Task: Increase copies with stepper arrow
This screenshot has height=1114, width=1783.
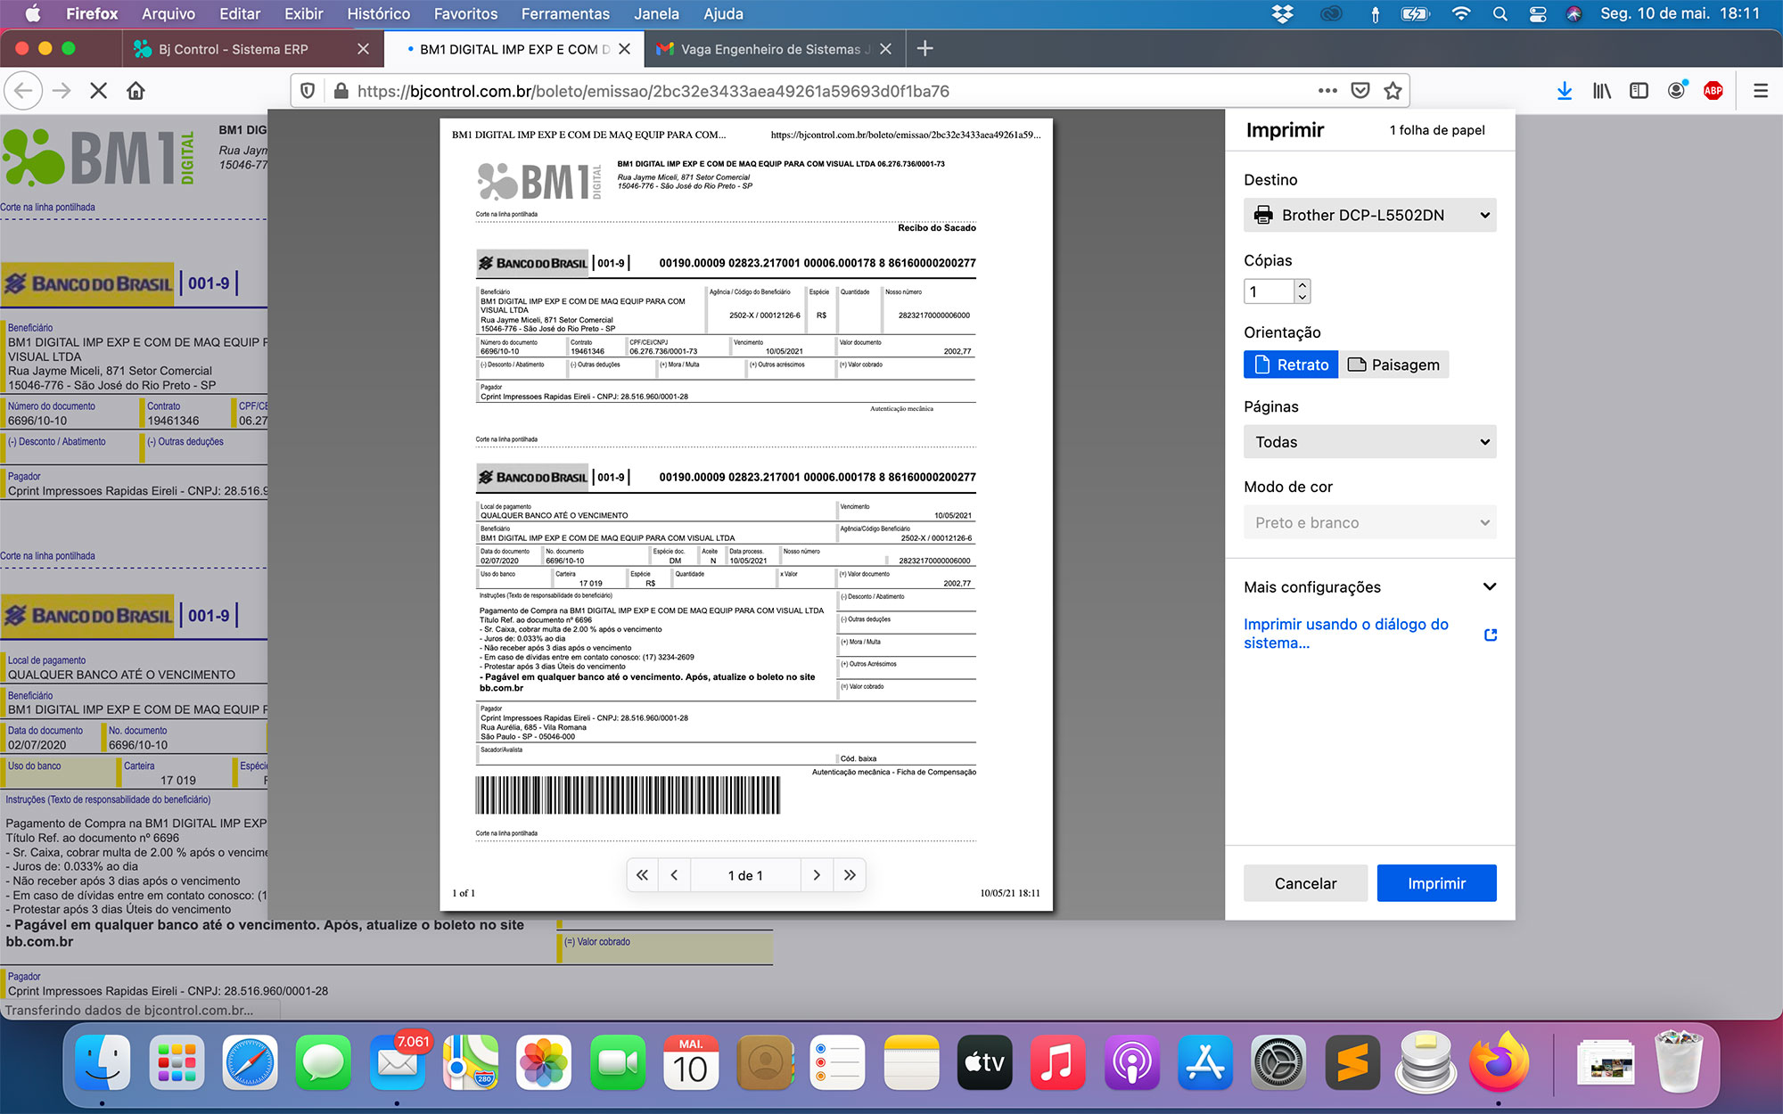Action: tap(1302, 285)
